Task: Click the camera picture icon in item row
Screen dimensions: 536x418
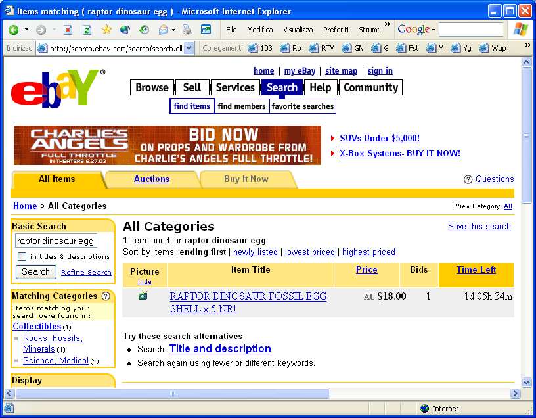Action: (143, 295)
